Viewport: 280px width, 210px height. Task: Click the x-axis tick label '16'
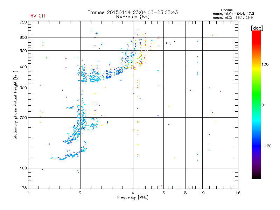(x=238, y=193)
